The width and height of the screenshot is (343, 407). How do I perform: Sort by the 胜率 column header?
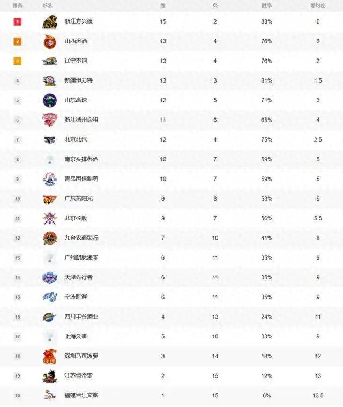pyautogui.click(x=267, y=5)
